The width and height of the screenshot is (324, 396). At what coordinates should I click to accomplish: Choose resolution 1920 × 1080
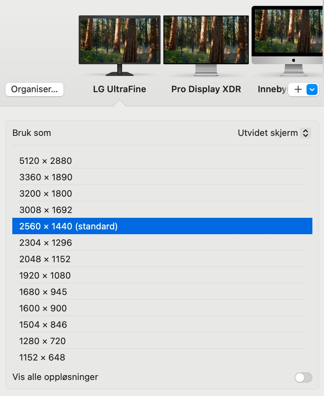pyautogui.click(x=162, y=275)
